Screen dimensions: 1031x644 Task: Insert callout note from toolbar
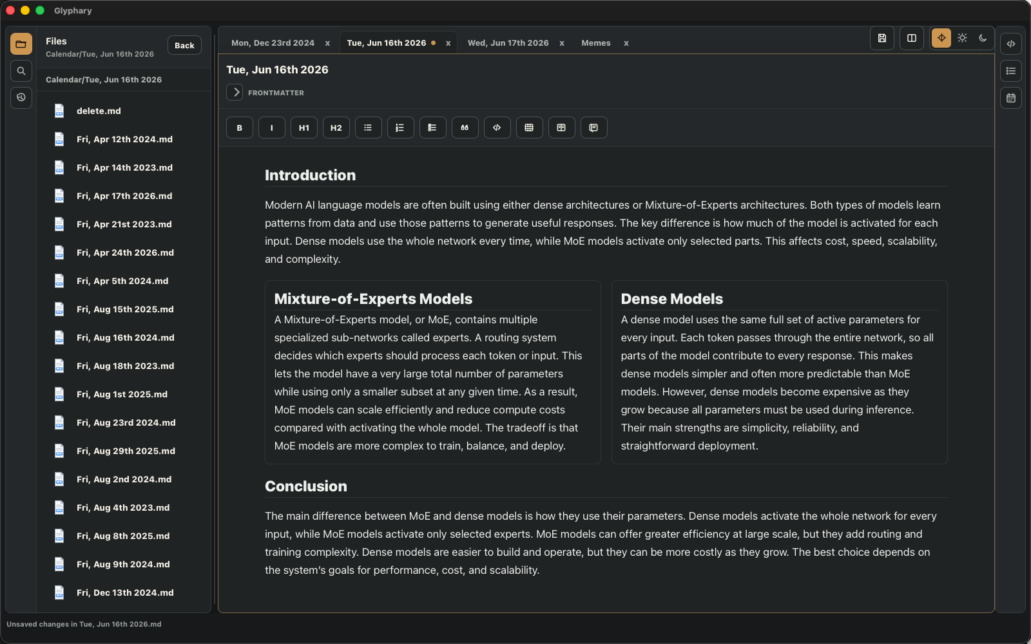click(594, 128)
